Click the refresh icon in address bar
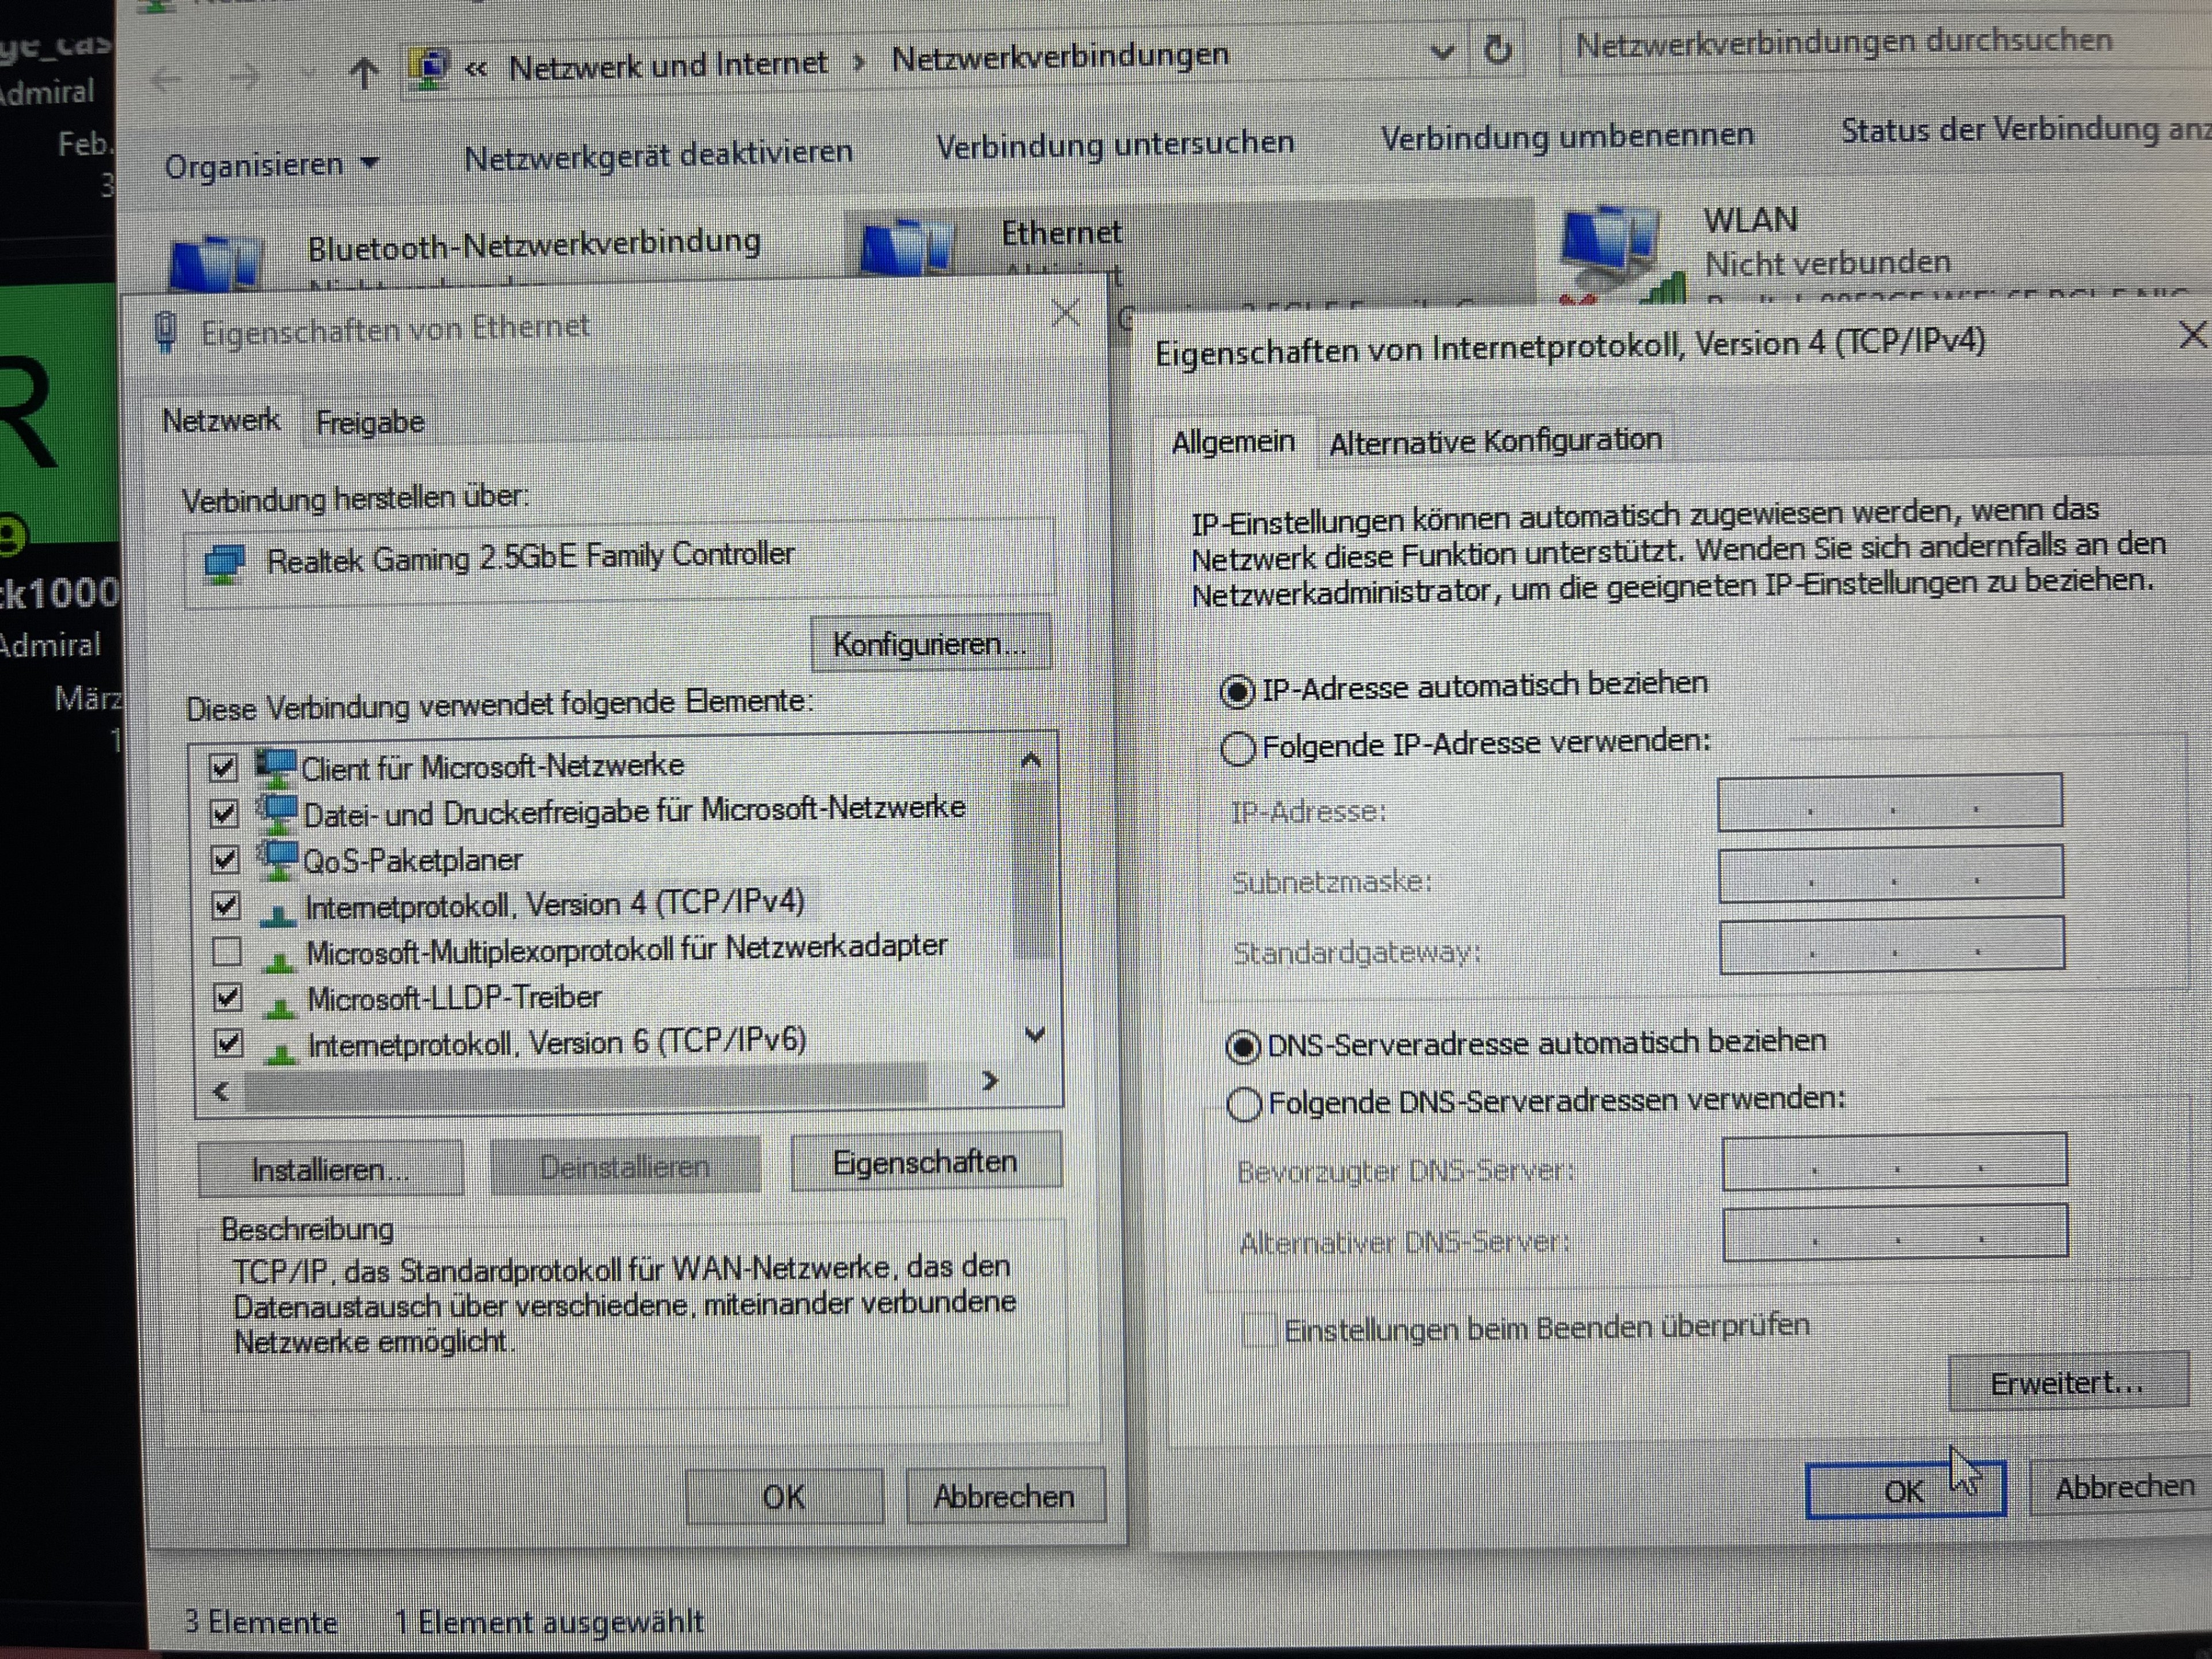2212x1659 pixels. [x=1497, y=50]
